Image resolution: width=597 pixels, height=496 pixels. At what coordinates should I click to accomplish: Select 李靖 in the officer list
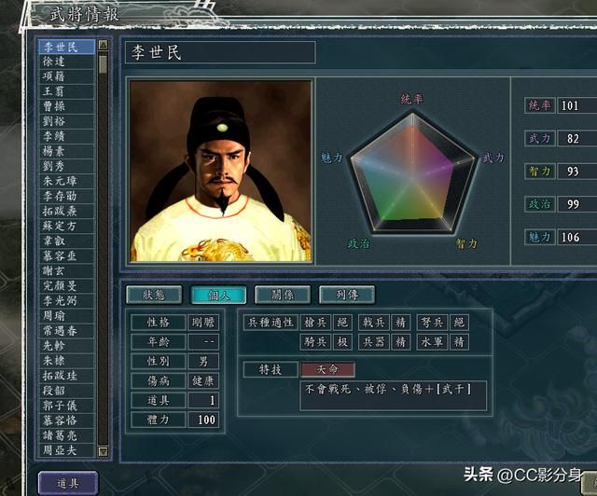[x=66, y=136]
